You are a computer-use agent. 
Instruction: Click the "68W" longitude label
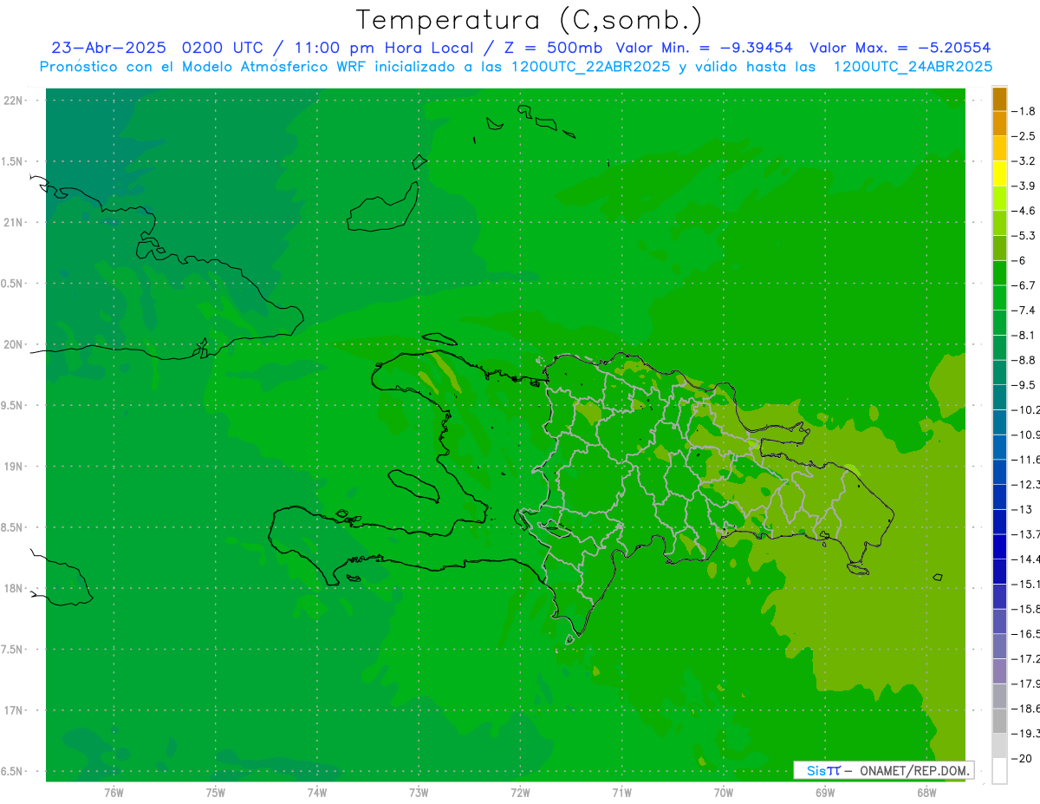click(x=926, y=793)
